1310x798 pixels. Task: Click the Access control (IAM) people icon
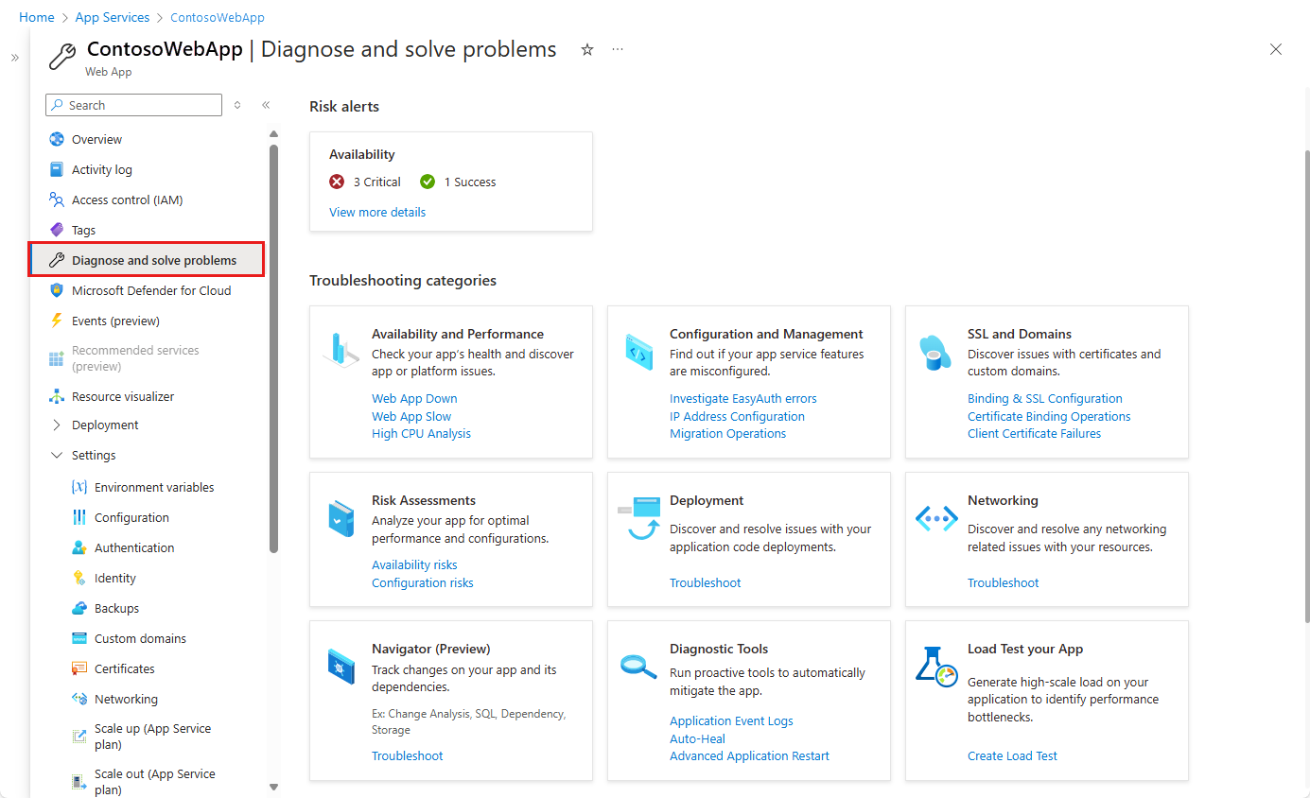57,199
